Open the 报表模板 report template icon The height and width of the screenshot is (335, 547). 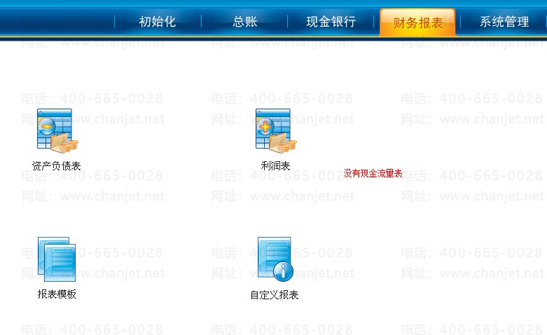point(56,259)
